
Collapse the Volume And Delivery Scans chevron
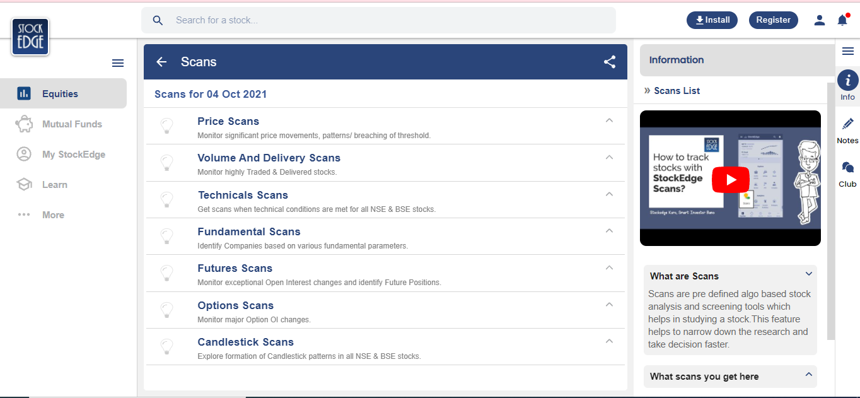click(x=609, y=157)
